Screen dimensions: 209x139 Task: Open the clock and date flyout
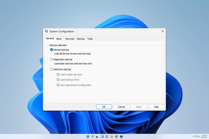[204, 137]
